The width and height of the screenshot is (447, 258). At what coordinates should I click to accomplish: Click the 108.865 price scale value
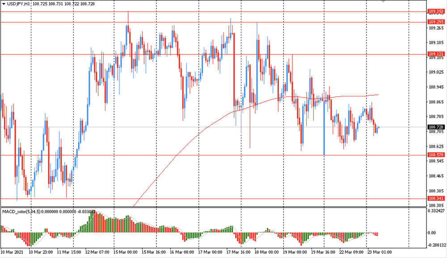tap(436, 102)
